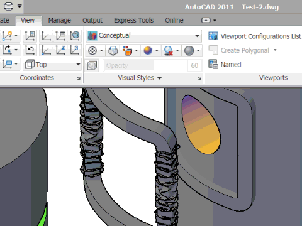Click the ribbon minimize toggle button
This screenshot has width=302, height=226.
pyautogui.click(x=206, y=20)
